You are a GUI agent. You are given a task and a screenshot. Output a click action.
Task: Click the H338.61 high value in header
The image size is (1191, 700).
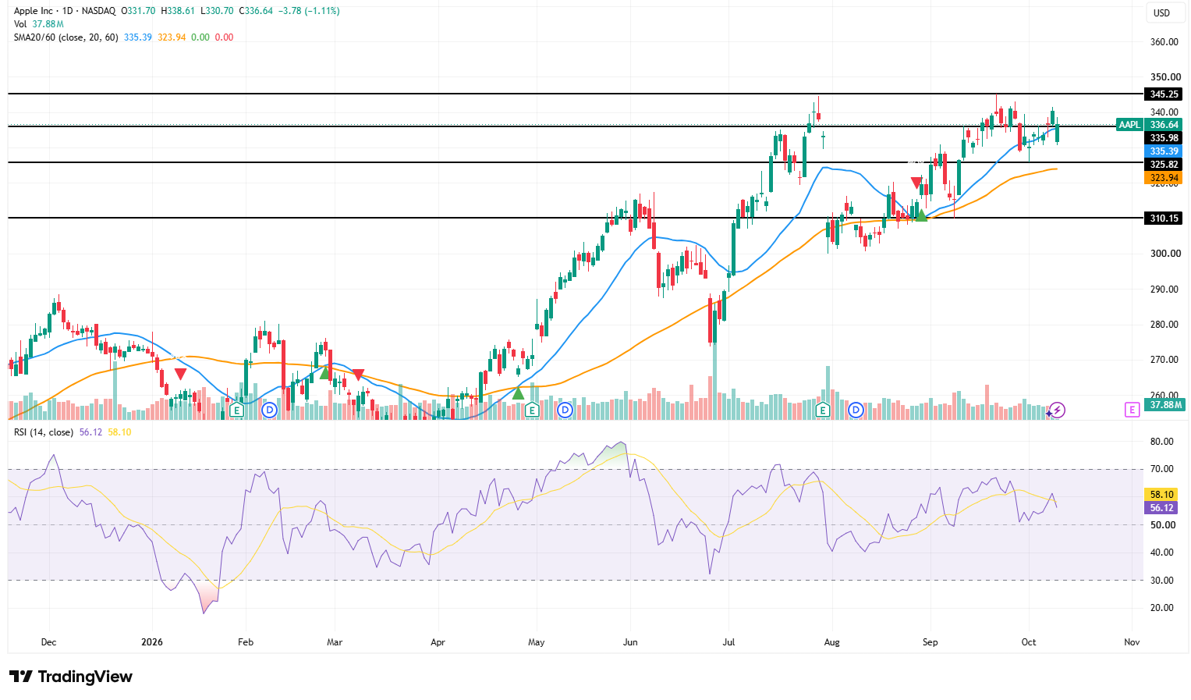[178, 11]
